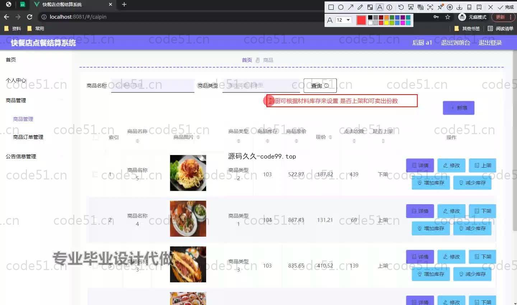517x305 pixels.
Task: Focus the 商品名称 search input
Action: (153, 86)
